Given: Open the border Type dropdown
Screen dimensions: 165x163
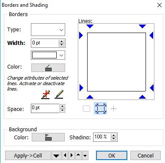Looking at the screenshot, I should pos(48,30).
